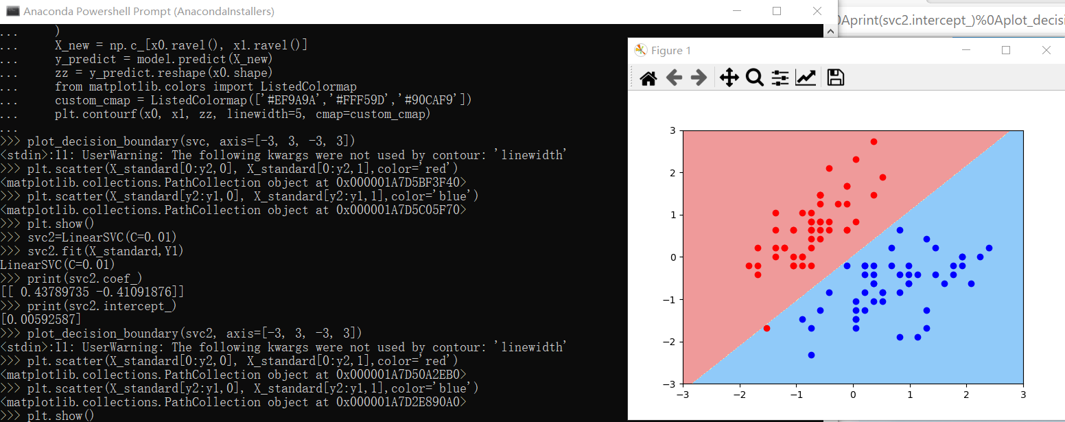The width and height of the screenshot is (1065, 422).
Task: Go back to previous view arrow
Action: (x=674, y=78)
